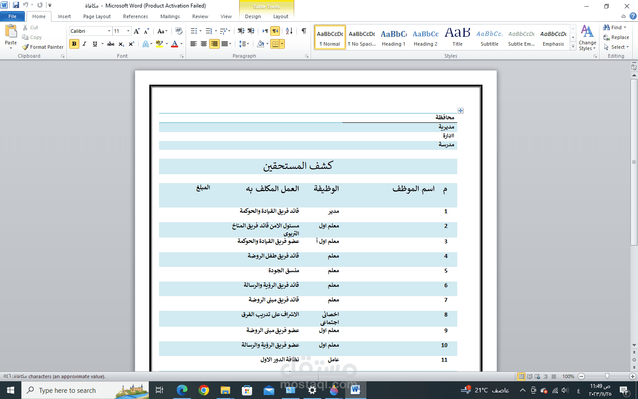
Task: Toggle Bold formatting
Action: 74,44
